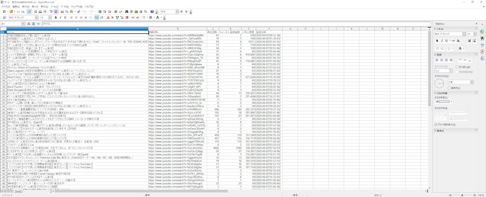This screenshot has width=486, height=197.
Task: Select column F header
Action: (x=269, y=29)
